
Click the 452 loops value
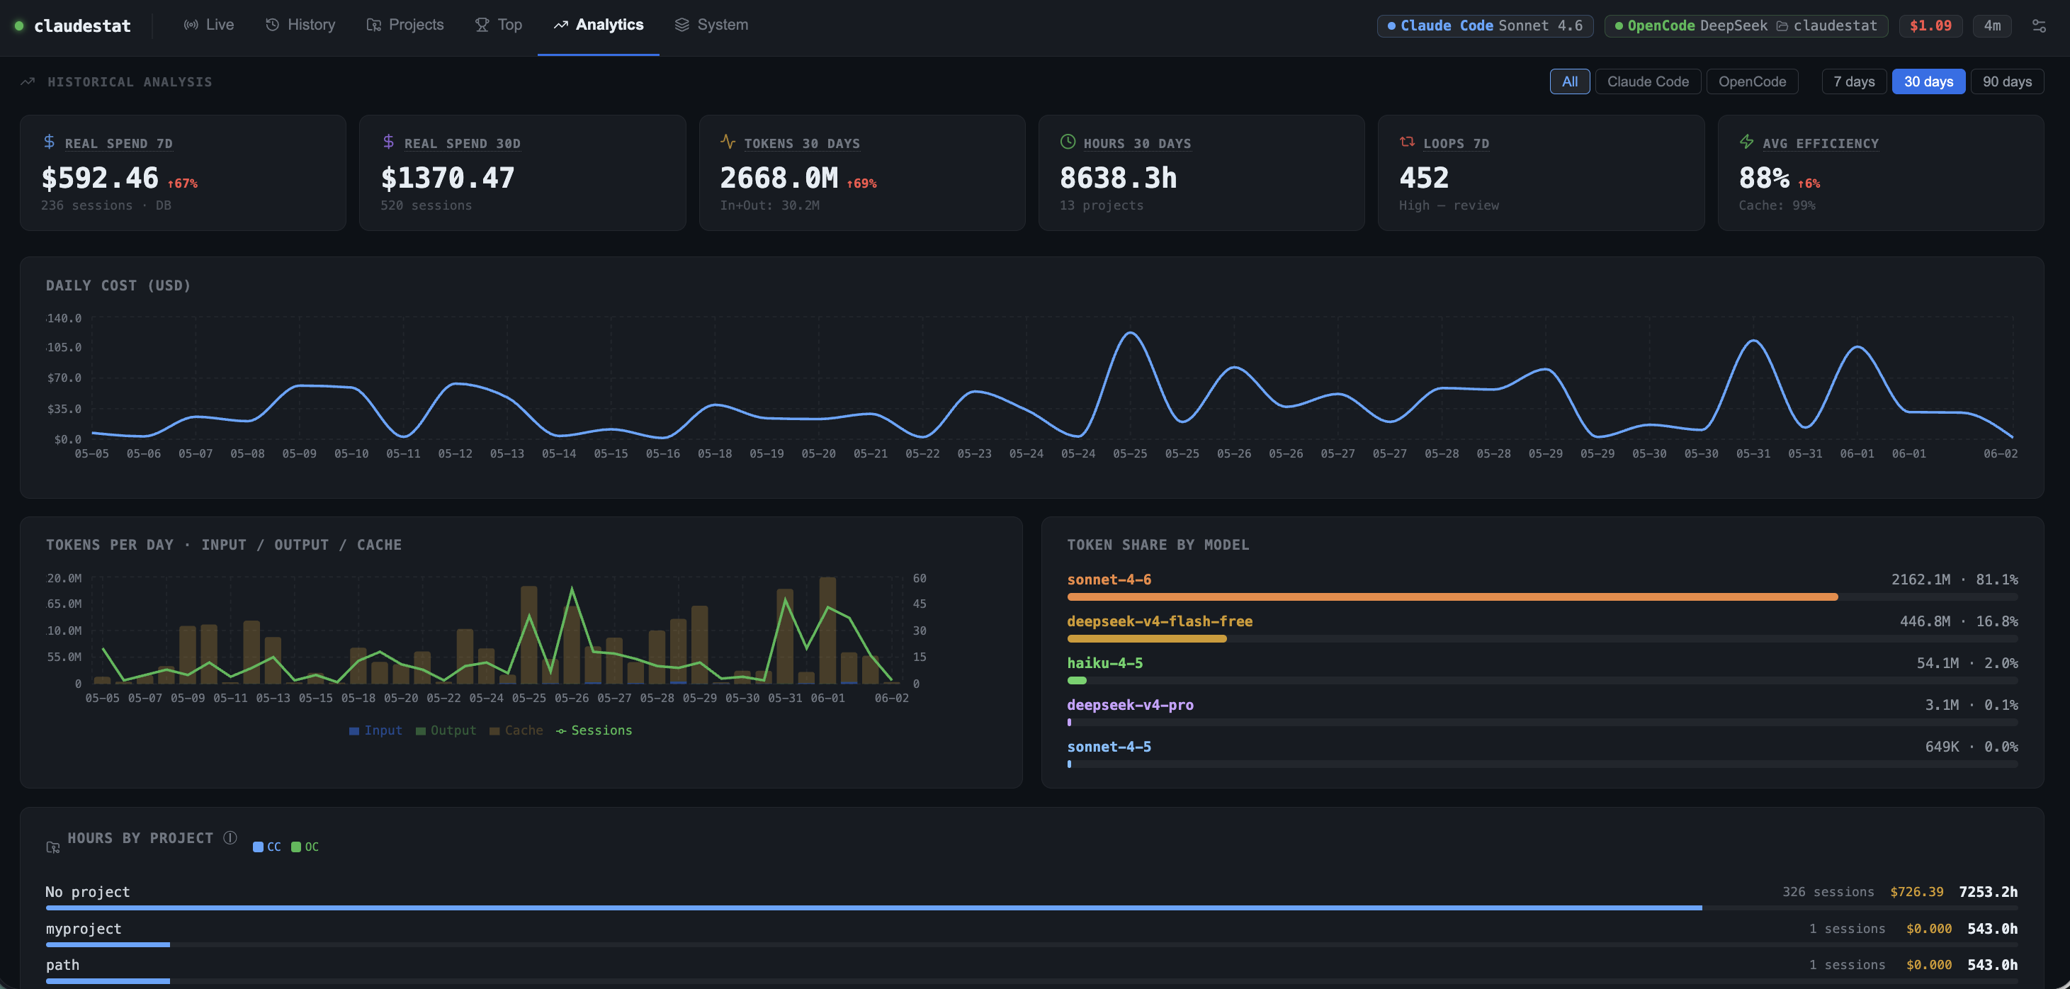click(x=1424, y=178)
